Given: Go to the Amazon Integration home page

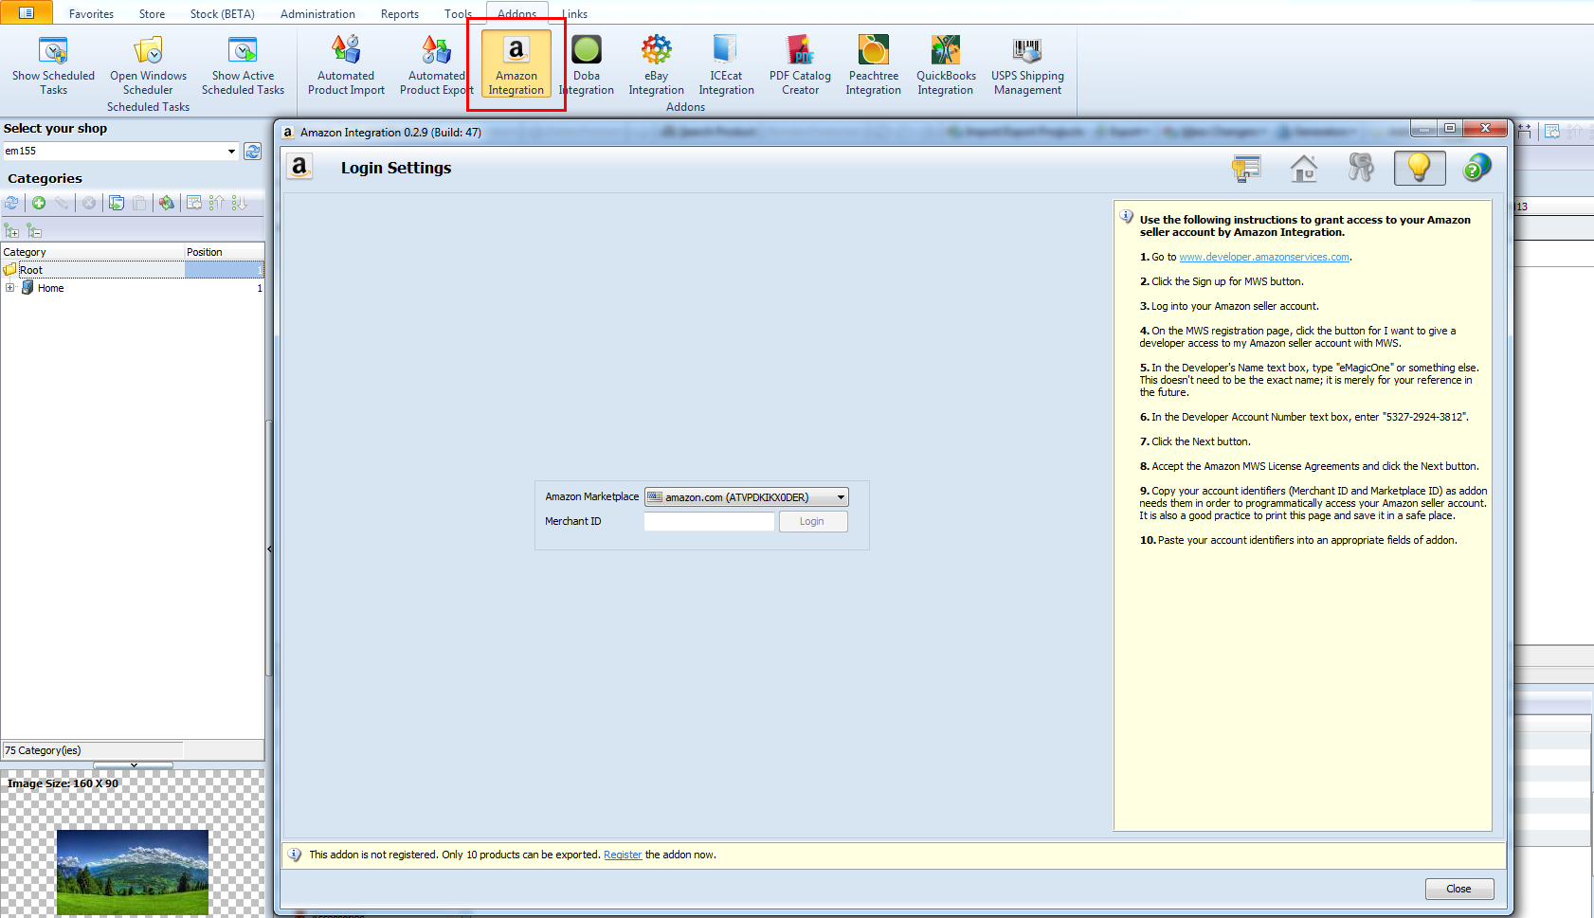Looking at the screenshot, I should pyautogui.click(x=1304, y=169).
